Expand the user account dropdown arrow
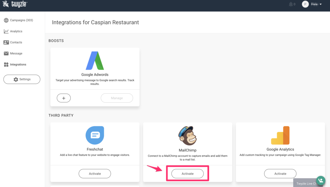Viewport: 330px width, 187px height. (320, 4)
